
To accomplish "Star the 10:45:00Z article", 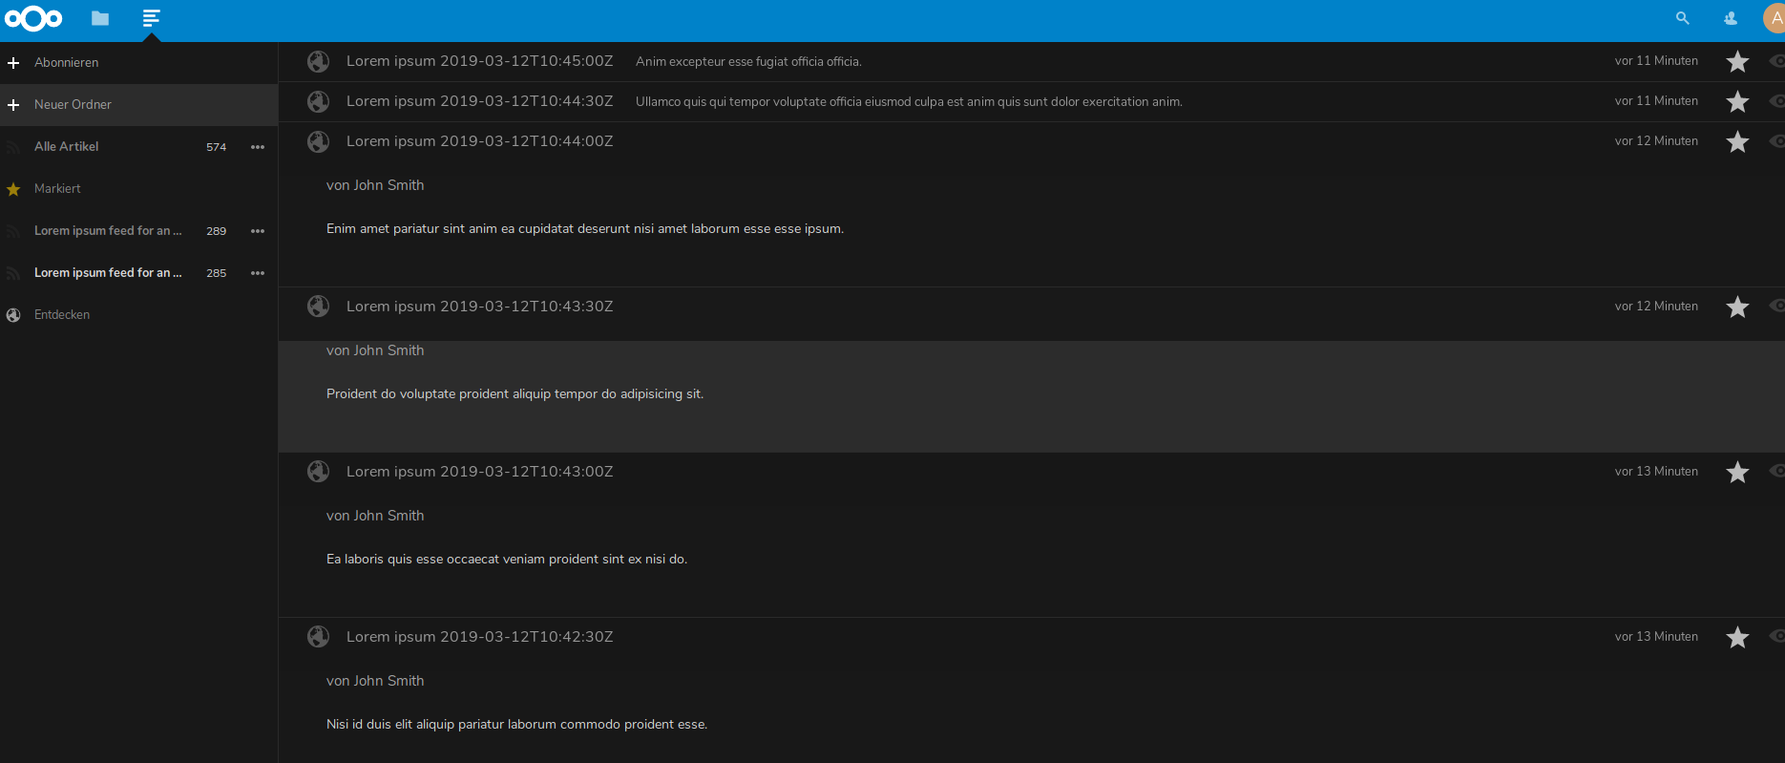I will click(1737, 61).
